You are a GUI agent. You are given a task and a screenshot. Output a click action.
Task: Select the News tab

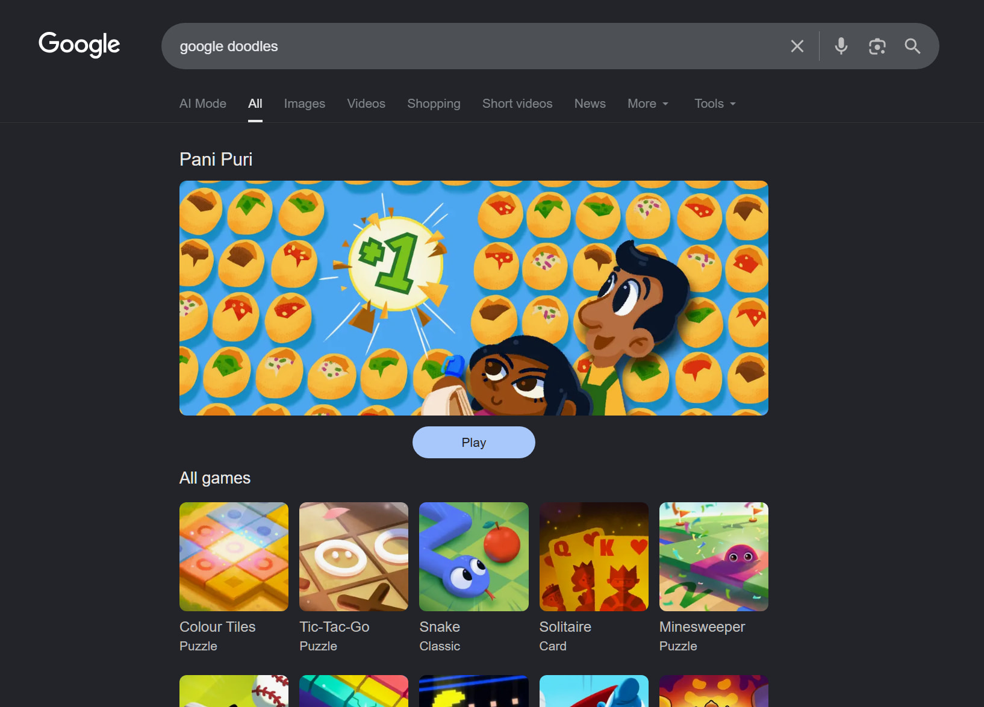coord(590,104)
